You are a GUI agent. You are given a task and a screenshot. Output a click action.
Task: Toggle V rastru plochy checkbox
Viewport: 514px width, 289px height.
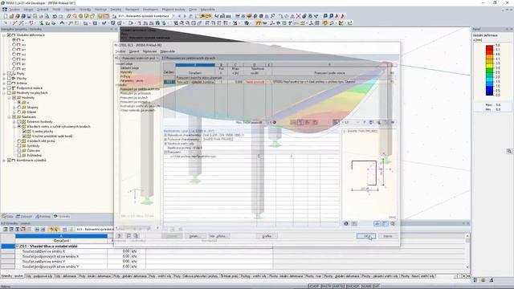[24, 132]
